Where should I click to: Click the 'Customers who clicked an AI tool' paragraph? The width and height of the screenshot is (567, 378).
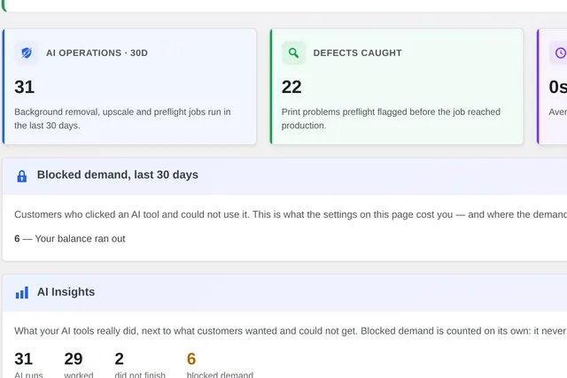pos(291,214)
